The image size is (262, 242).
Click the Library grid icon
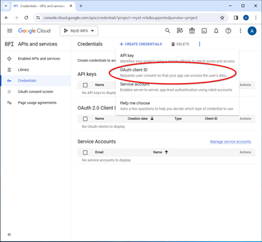pos(9,69)
